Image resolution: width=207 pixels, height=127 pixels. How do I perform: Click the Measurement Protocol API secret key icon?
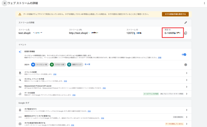(20, 87)
